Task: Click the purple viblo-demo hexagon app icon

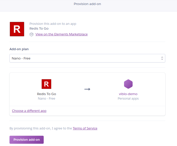Action: click(128, 84)
